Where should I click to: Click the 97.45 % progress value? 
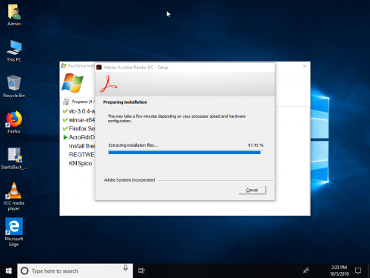[x=255, y=145]
